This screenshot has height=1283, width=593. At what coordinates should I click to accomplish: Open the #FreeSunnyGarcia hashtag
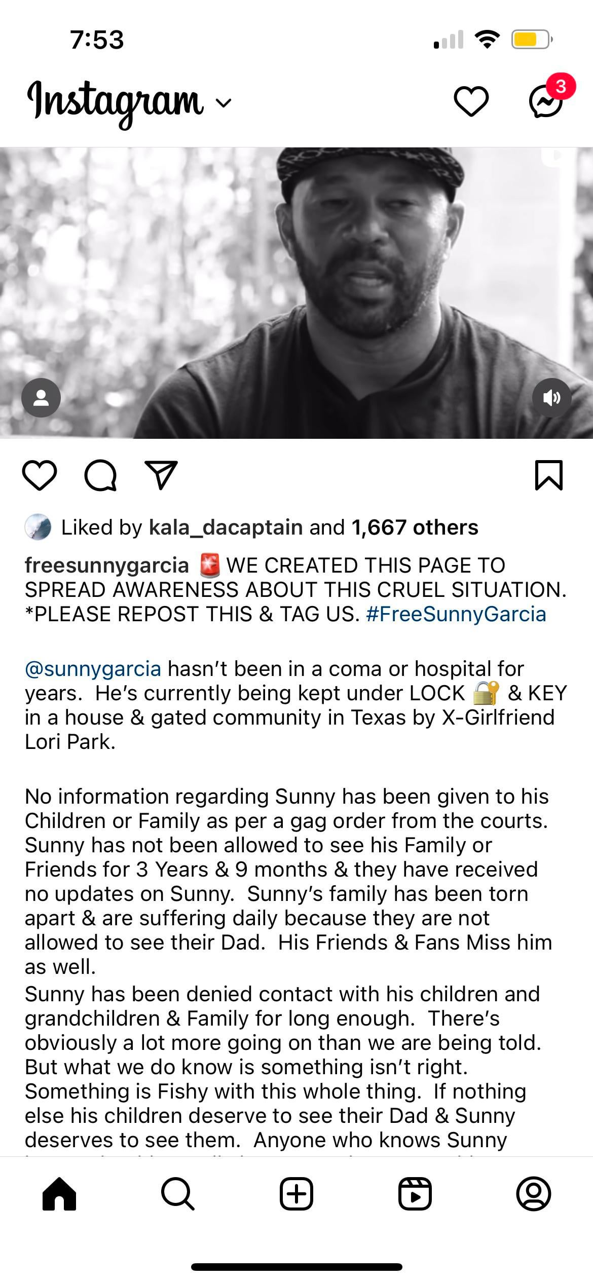tap(455, 614)
